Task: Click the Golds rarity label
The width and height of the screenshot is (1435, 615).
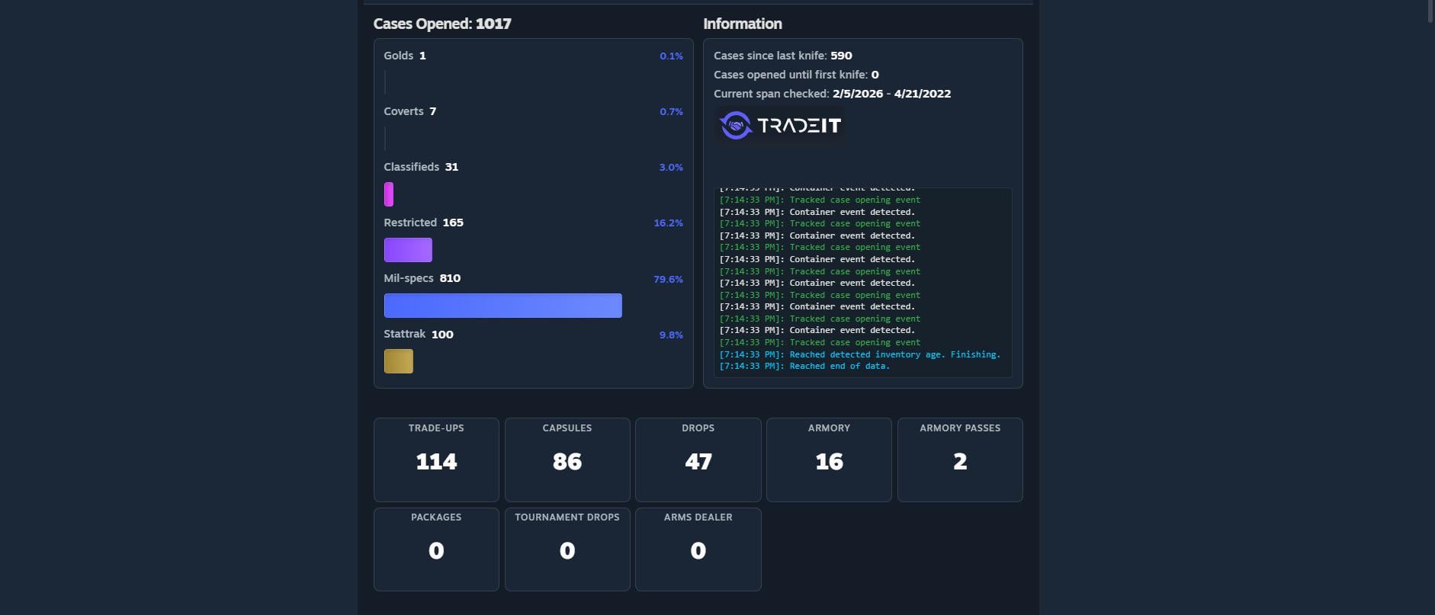Action: coord(398,56)
